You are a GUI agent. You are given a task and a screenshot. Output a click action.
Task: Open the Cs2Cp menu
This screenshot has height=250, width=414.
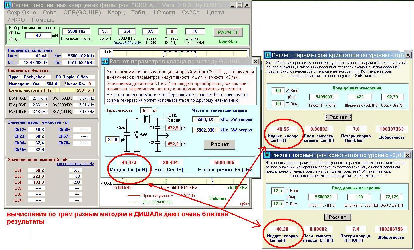pos(191,13)
